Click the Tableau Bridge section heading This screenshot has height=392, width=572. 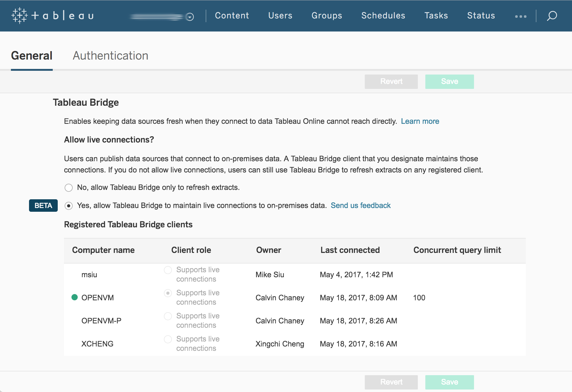click(86, 103)
